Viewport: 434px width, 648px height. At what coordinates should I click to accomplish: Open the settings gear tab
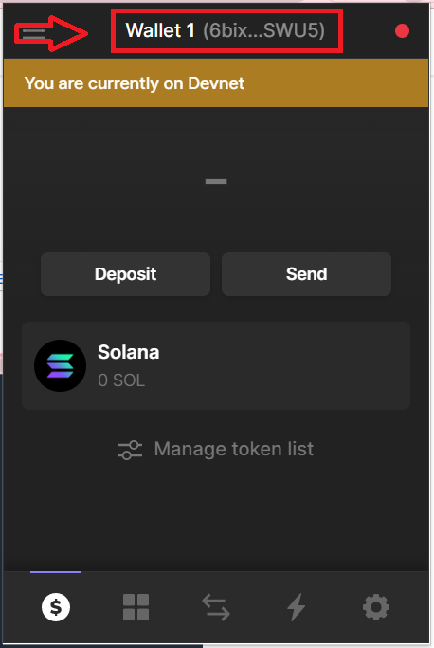point(376,607)
